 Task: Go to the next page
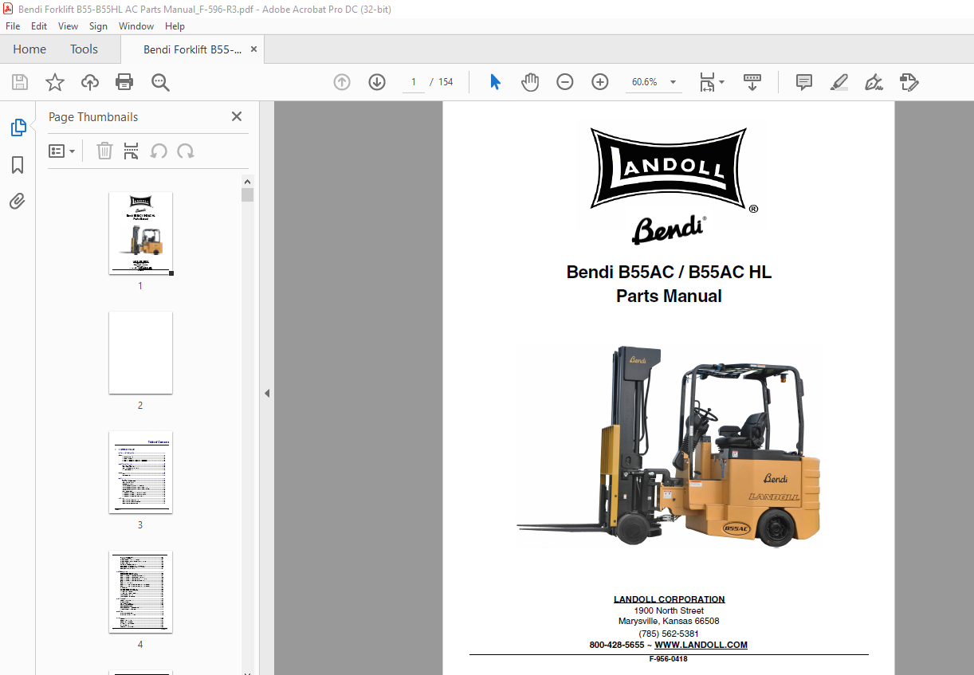377,82
